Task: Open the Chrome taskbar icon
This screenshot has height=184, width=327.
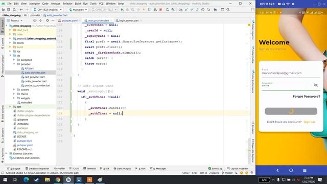Action: tap(58, 179)
